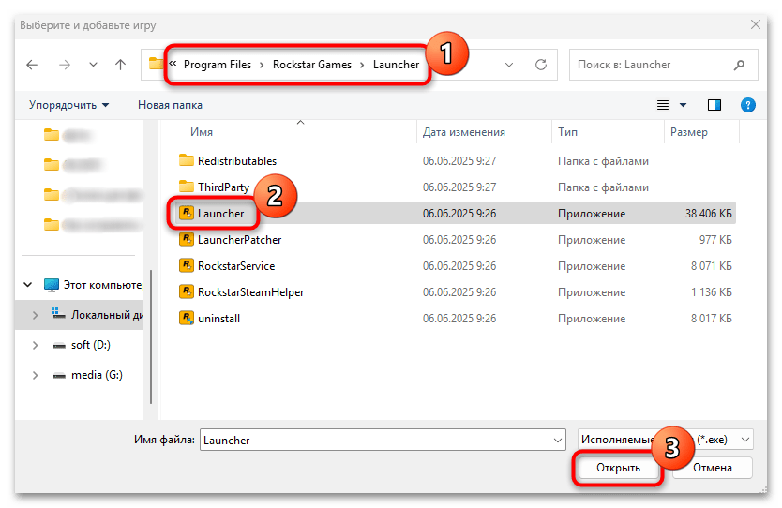Close the file selection dialog
The image size is (782, 508).
tap(756, 24)
